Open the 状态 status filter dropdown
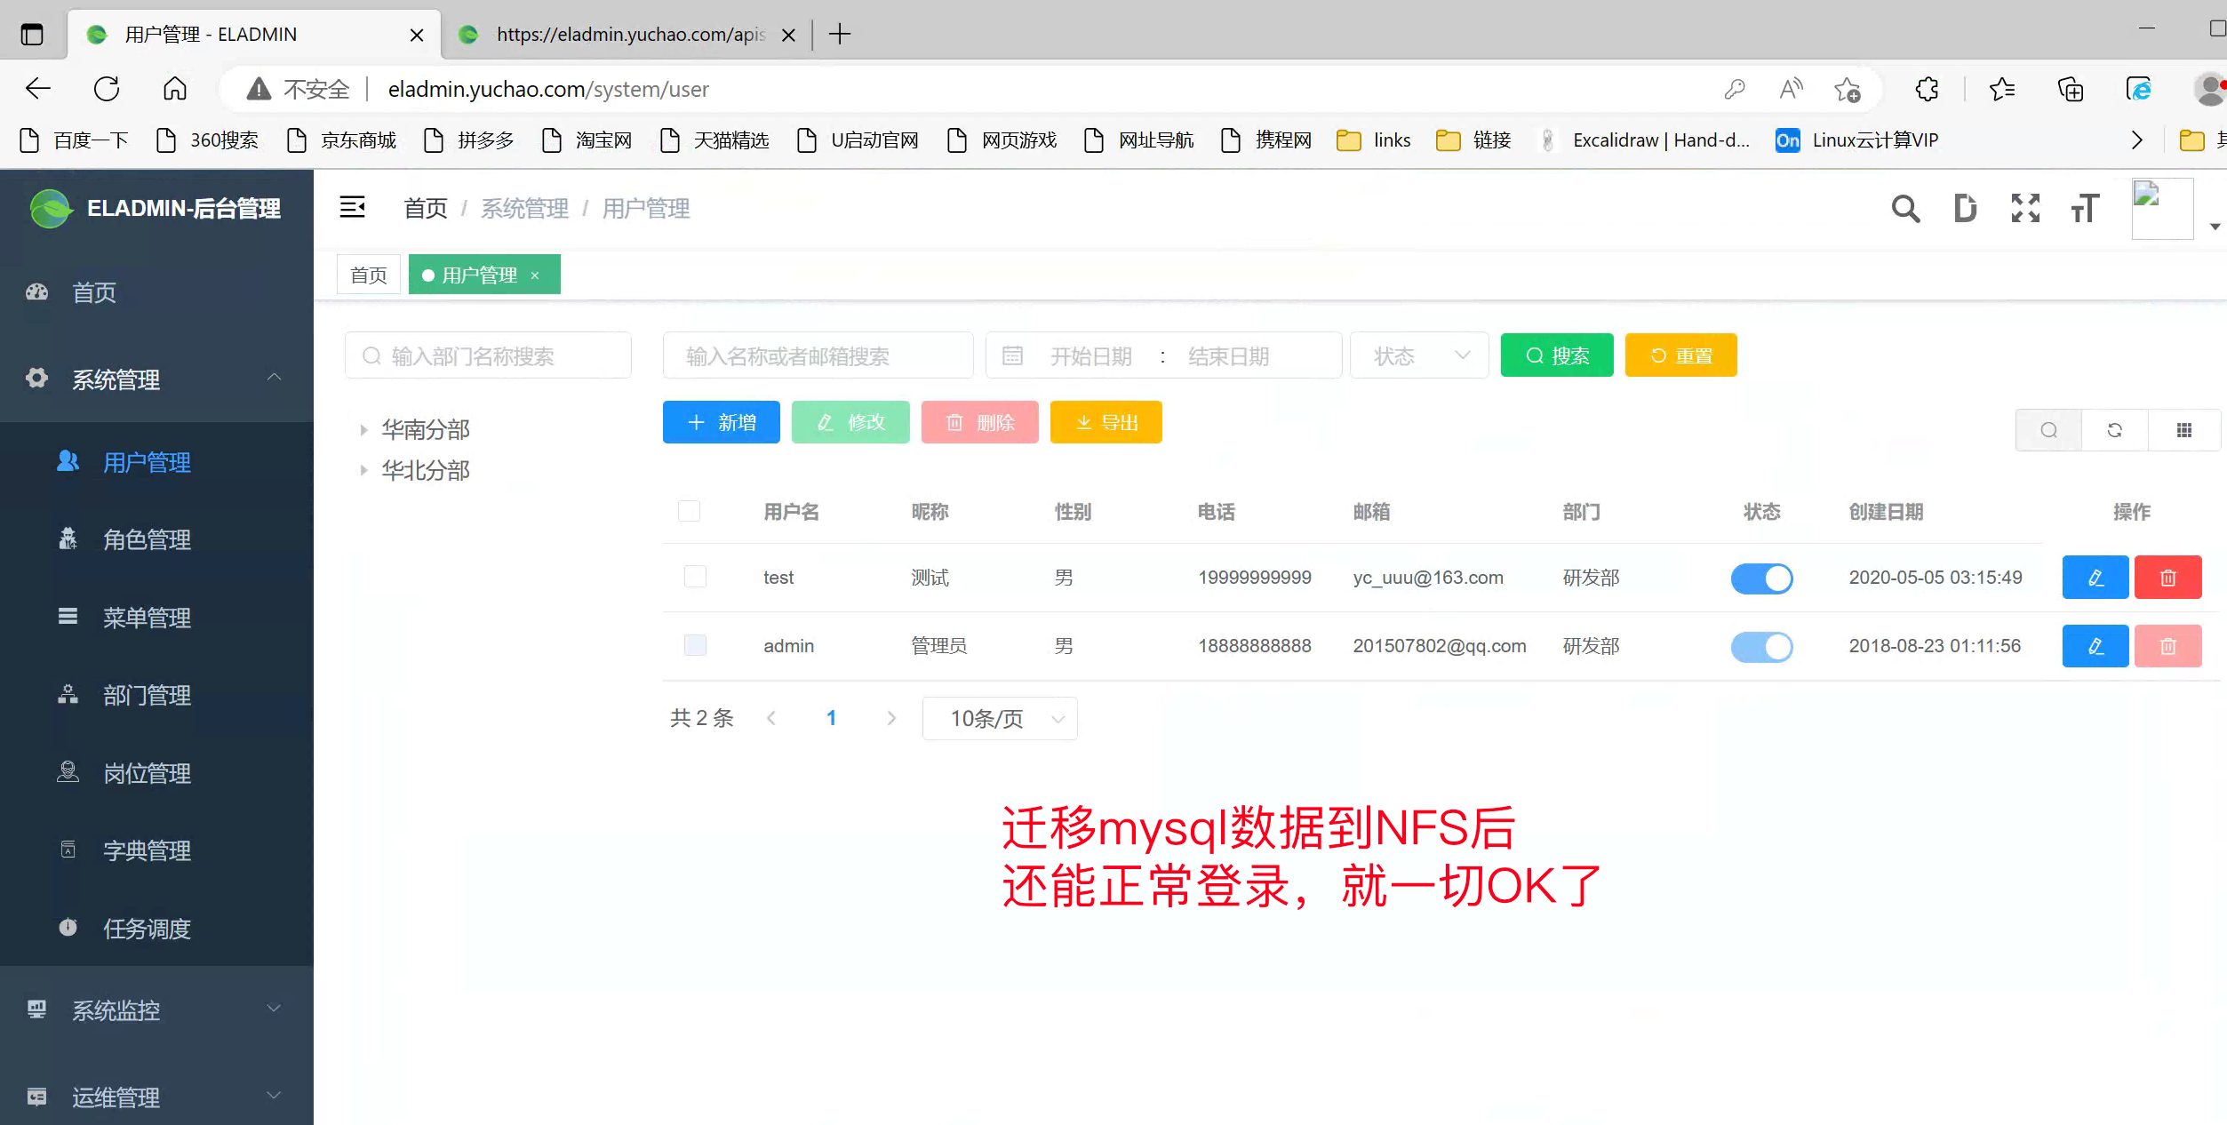Viewport: 2227px width, 1125px height. [1419, 356]
